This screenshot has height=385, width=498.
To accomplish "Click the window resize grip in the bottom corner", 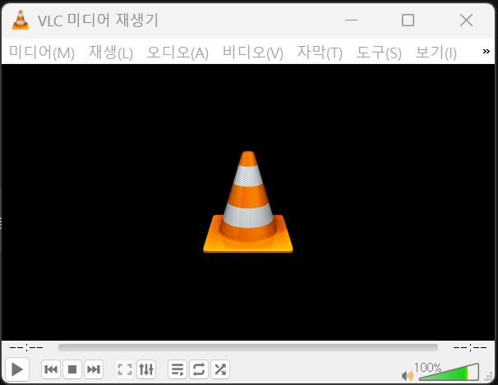I will (489, 377).
